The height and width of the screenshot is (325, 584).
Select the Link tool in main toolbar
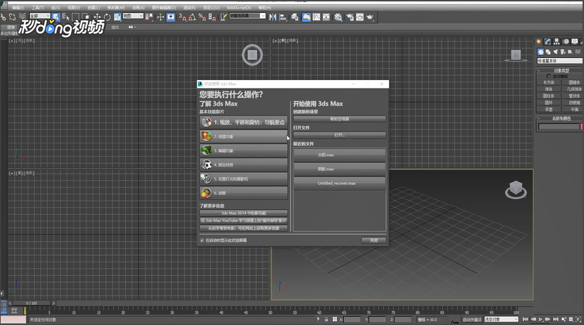pyautogui.click(x=3, y=16)
